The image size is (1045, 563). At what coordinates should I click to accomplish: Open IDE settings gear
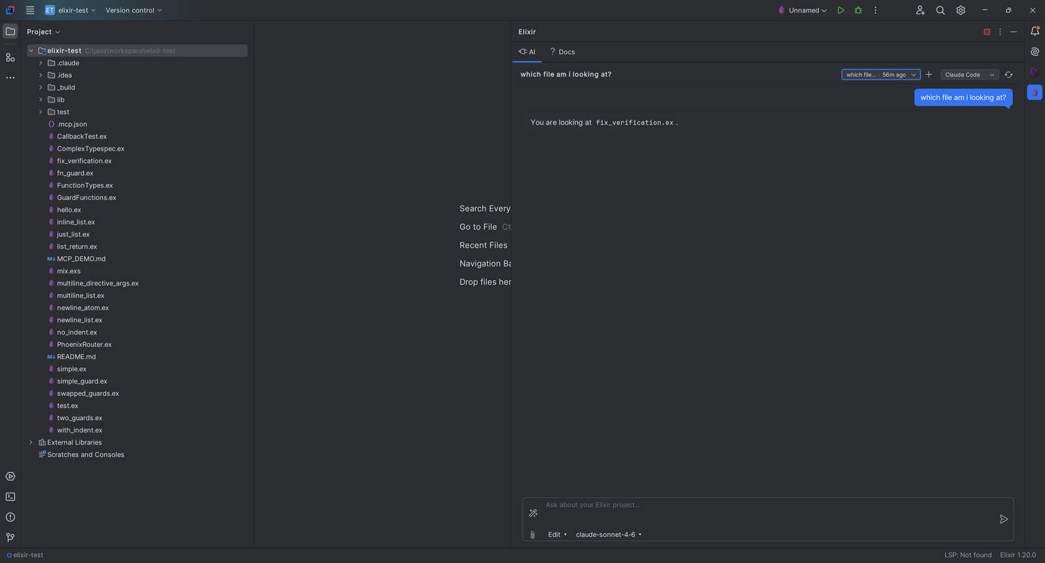pyautogui.click(x=961, y=10)
